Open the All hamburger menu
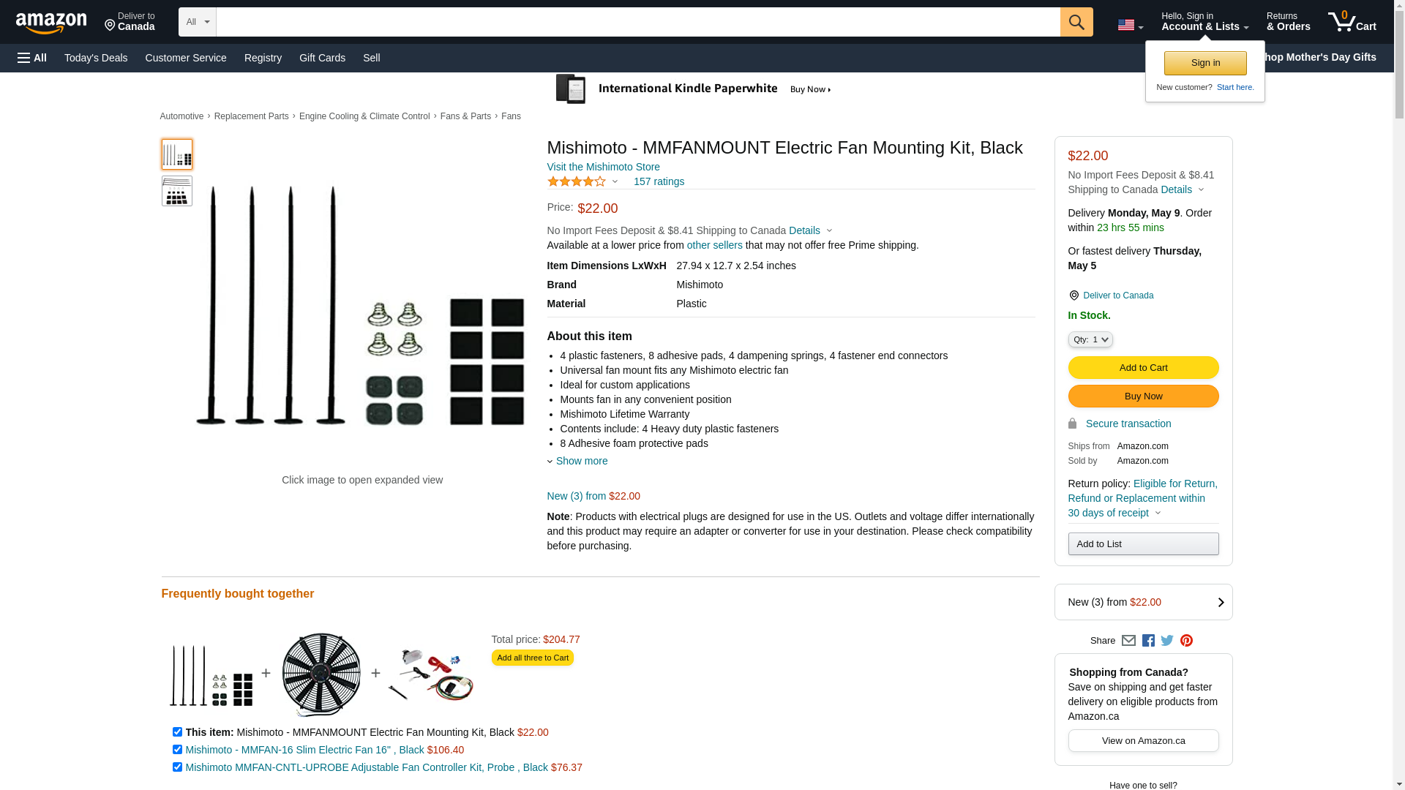1405x790 pixels. coord(32,58)
